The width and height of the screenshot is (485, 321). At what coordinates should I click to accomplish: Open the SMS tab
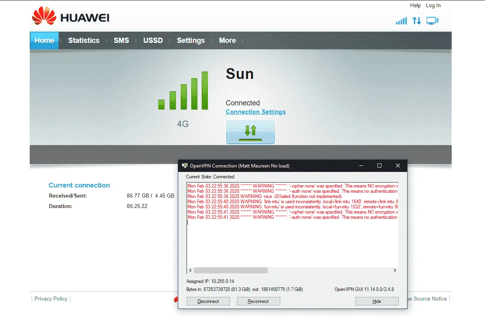tap(121, 40)
